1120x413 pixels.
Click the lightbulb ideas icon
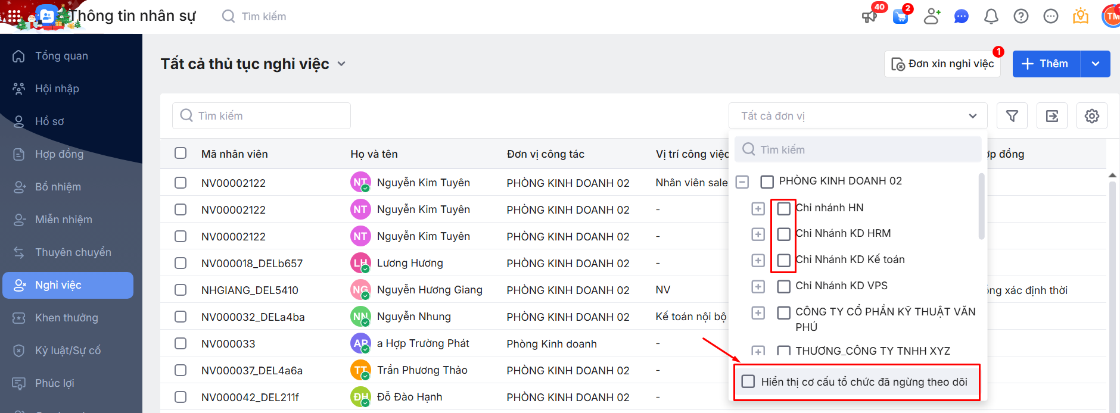coord(1081,16)
